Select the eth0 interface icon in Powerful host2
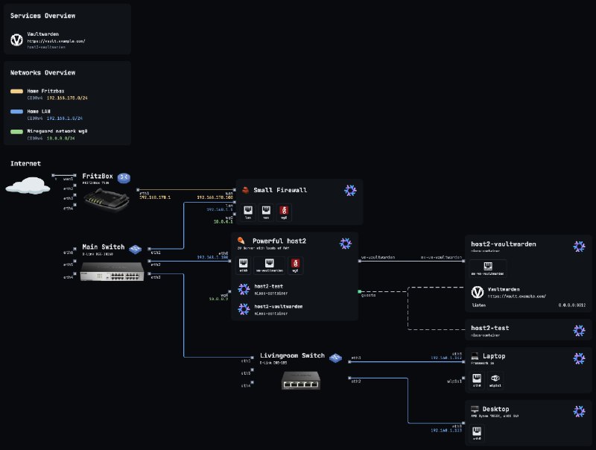This screenshot has width=596, height=450. pyautogui.click(x=244, y=265)
